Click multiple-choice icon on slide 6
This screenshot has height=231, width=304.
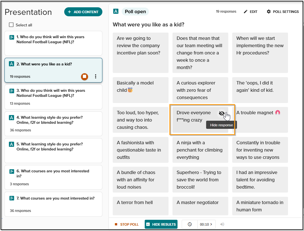[11, 171]
